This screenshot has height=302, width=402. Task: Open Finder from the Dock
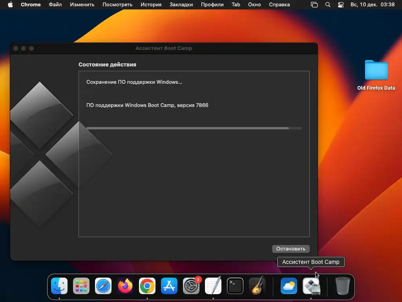pyautogui.click(x=59, y=286)
